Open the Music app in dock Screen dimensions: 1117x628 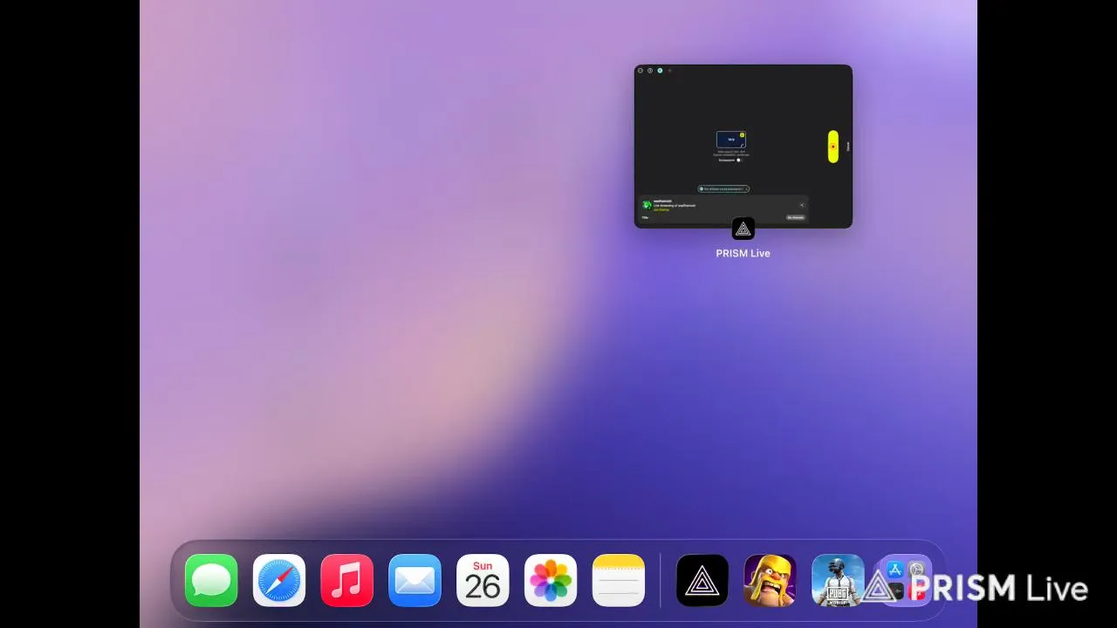tap(347, 580)
